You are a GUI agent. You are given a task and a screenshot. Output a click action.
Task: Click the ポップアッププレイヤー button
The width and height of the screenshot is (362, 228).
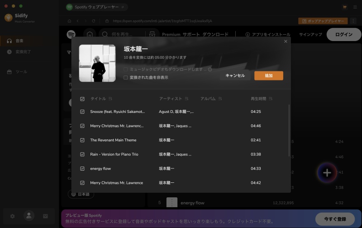[323, 21]
